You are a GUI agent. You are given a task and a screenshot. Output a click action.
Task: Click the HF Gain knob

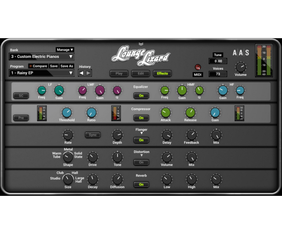223,90
